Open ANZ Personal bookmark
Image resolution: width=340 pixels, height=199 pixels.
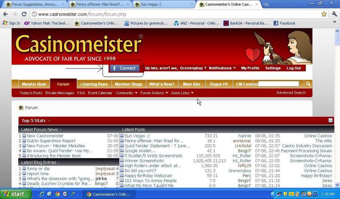point(196,23)
